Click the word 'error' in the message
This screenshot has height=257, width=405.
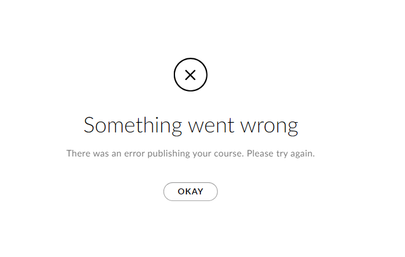[x=135, y=154]
